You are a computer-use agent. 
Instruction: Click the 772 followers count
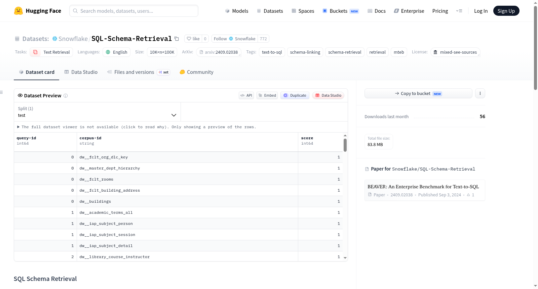pyautogui.click(x=263, y=39)
